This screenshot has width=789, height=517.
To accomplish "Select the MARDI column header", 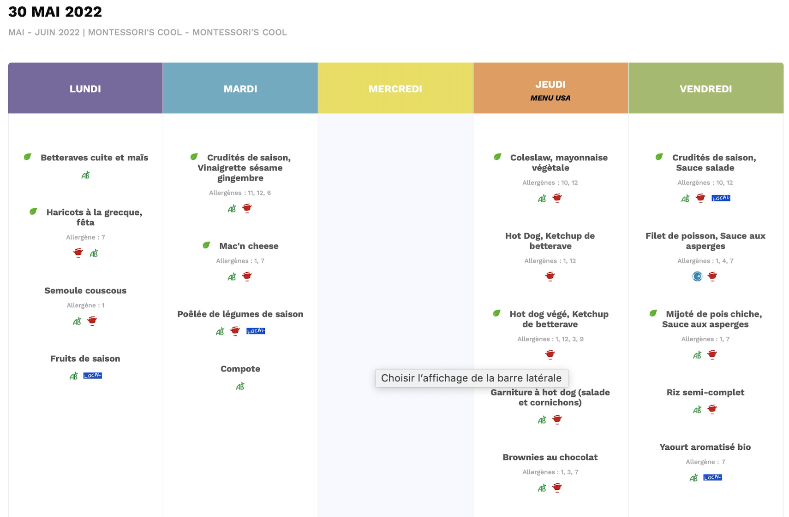I will click(240, 88).
